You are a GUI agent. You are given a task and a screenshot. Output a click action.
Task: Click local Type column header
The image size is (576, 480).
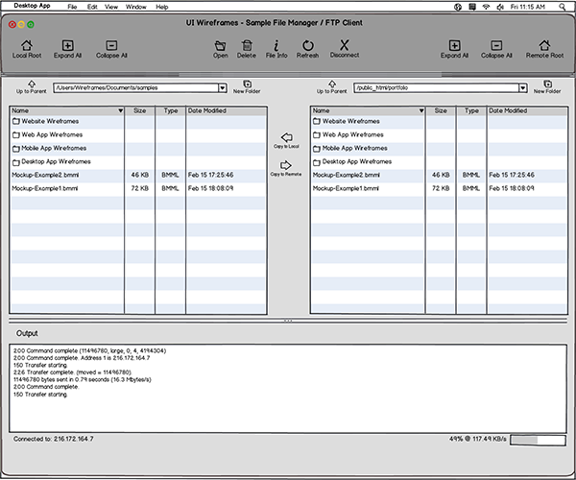[x=171, y=110]
